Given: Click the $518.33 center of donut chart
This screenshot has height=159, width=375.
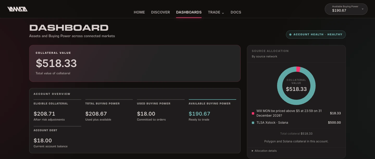Looking at the screenshot, I should pyautogui.click(x=296, y=89).
